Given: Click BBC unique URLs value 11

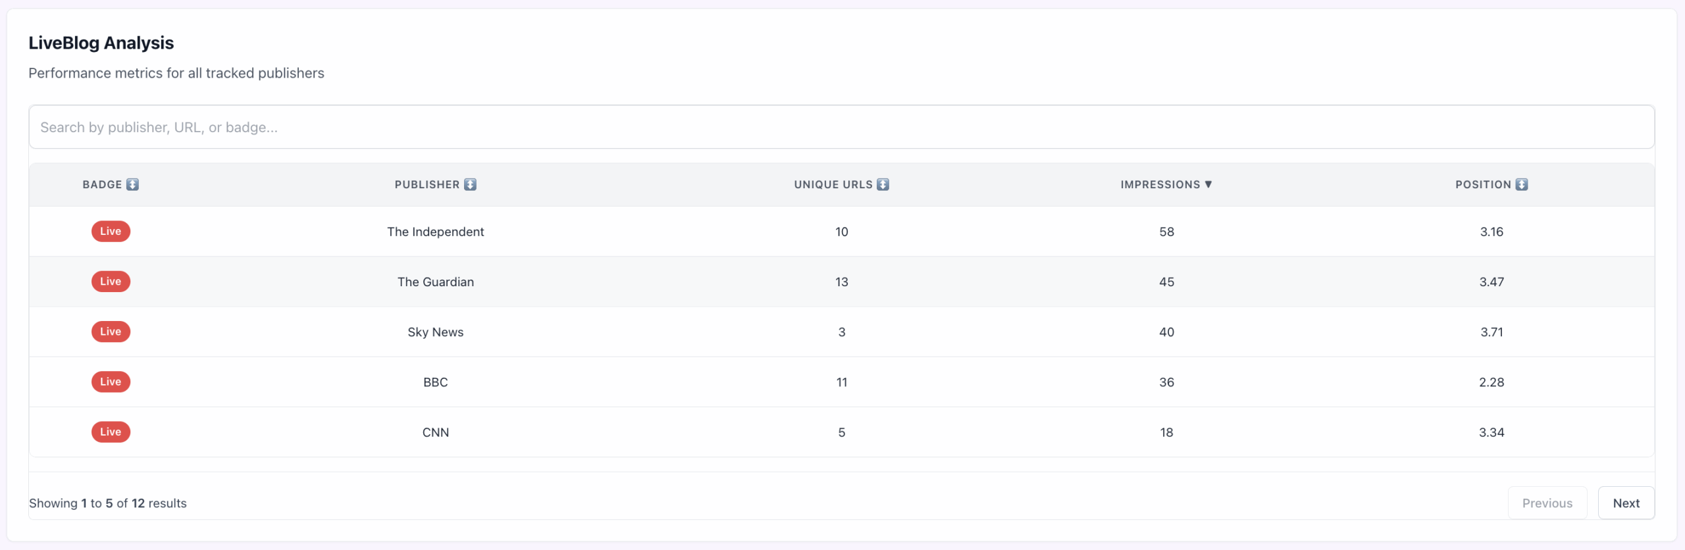Looking at the screenshot, I should tap(842, 382).
